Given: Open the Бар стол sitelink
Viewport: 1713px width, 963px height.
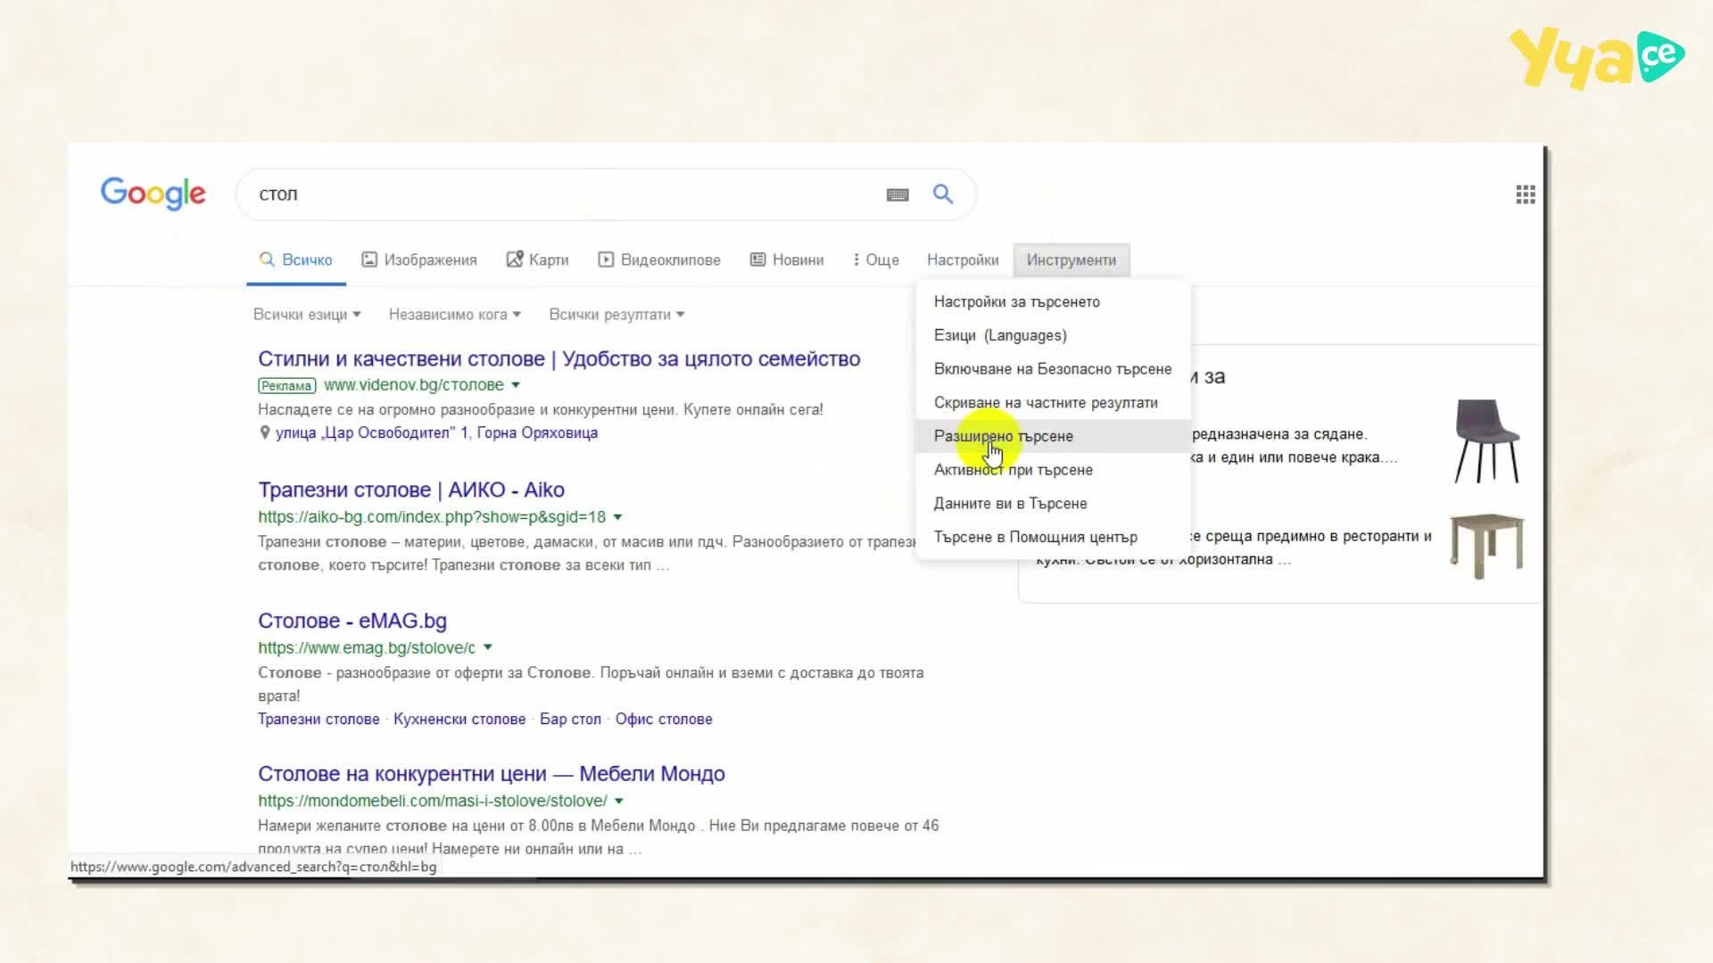Looking at the screenshot, I should tap(570, 720).
